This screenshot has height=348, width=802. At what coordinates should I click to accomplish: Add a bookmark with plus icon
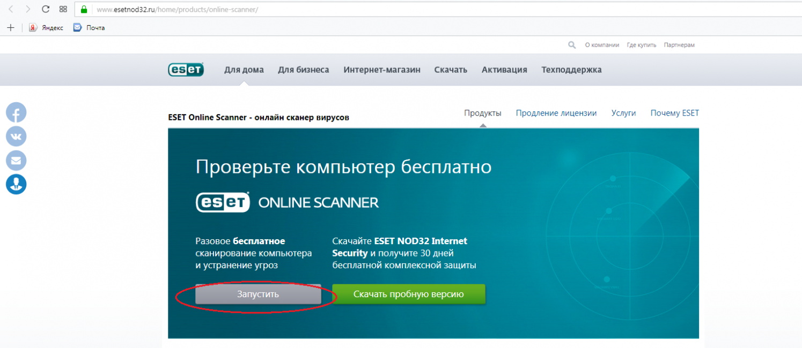(11, 27)
